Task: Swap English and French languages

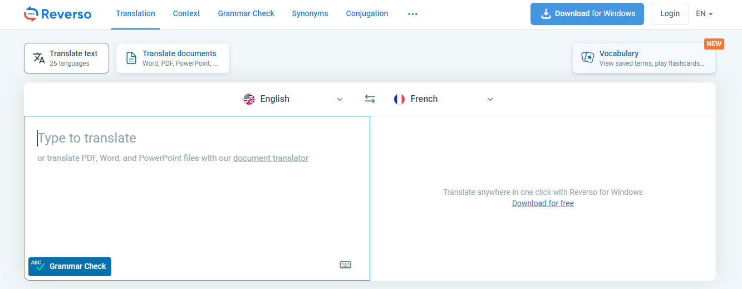Action: pyautogui.click(x=370, y=99)
